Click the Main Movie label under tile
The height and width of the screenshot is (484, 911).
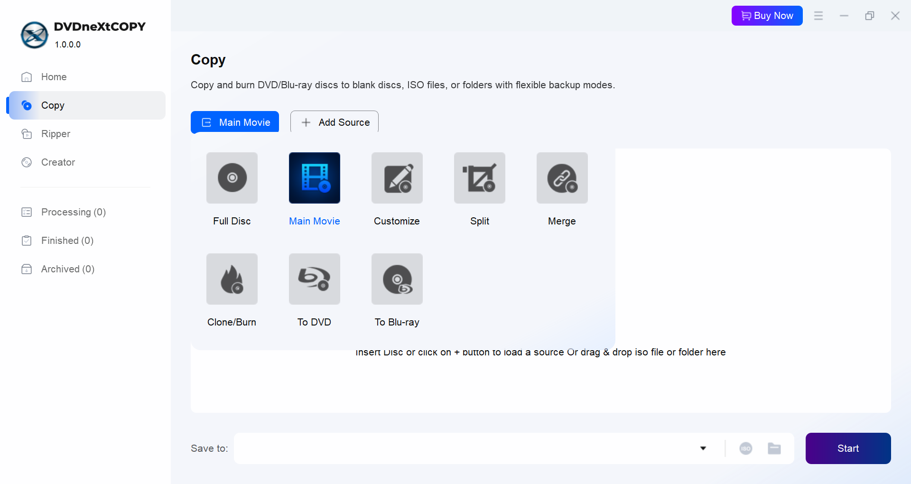coord(315,221)
